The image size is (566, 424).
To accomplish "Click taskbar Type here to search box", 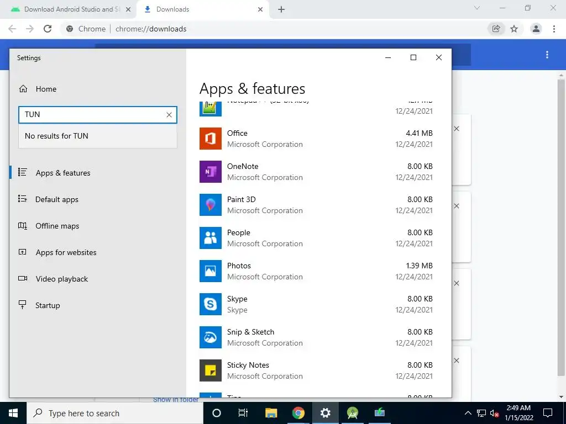I will pyautogui.click(x=115, y=413).
